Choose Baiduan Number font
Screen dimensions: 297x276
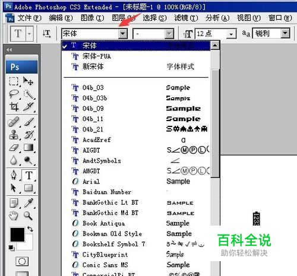[x=135, y=192]
